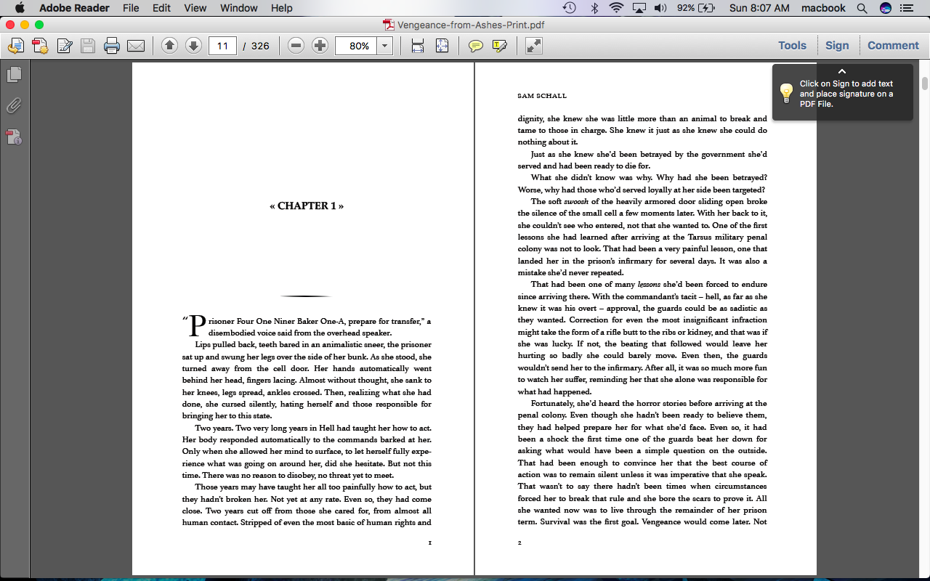Click the Print file icon

111,46
